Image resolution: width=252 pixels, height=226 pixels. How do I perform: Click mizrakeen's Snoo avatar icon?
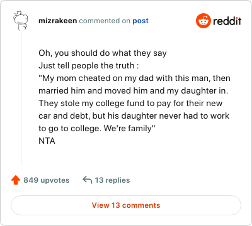point(21,21)
